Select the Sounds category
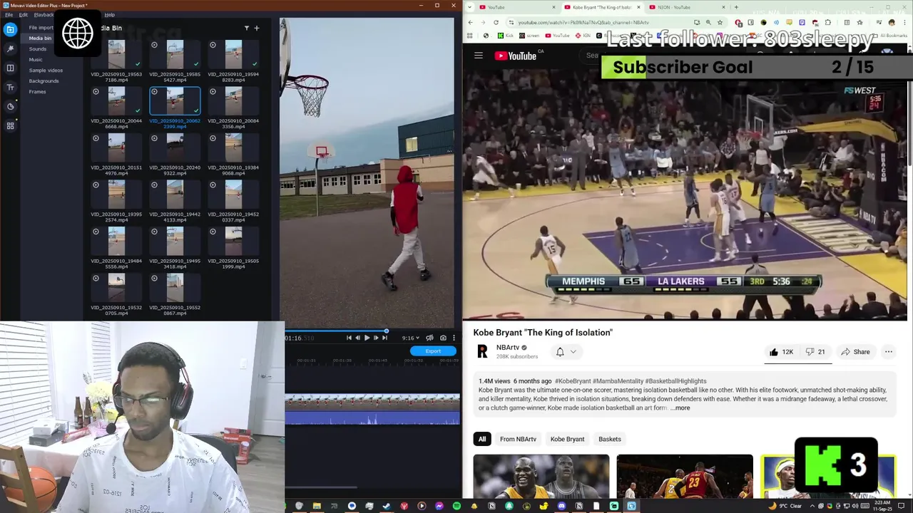This screenshot has width=913, height=513. (38, 49)
